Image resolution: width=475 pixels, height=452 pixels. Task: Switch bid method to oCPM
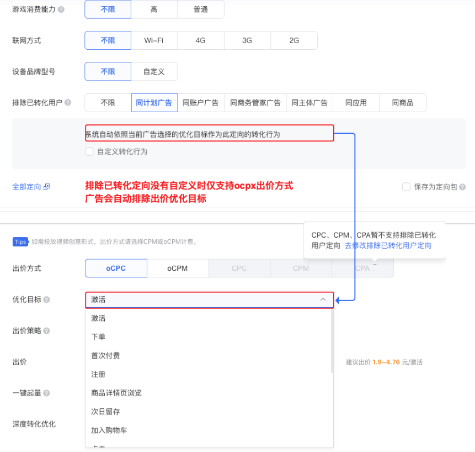177,268
